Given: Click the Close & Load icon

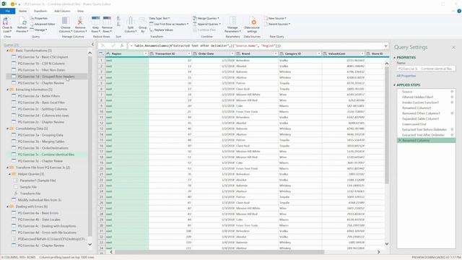Looking at the screenshot, I should tap(6, 22).
